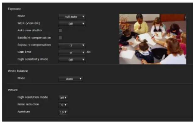Expand the High sensitivity mode dropdown

pyautogui.click(x=72, y=60)
